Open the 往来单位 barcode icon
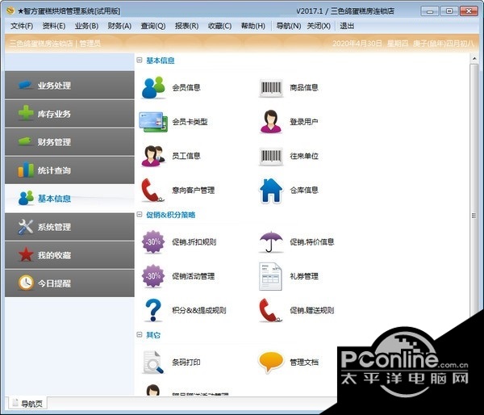 pos(271,157)
